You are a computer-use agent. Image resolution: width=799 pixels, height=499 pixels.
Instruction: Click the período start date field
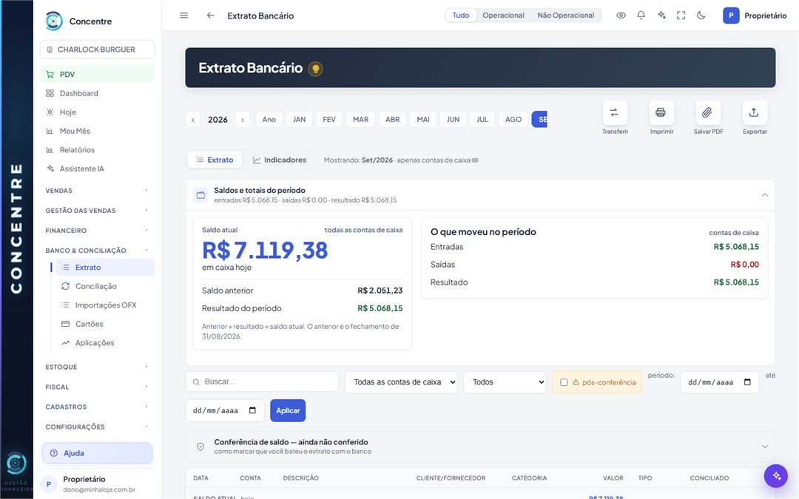[720, 382]
